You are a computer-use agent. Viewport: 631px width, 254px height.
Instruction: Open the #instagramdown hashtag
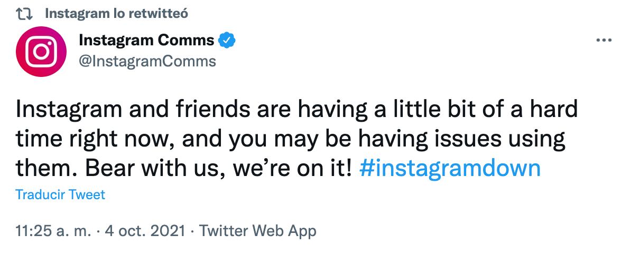(449, 169)
